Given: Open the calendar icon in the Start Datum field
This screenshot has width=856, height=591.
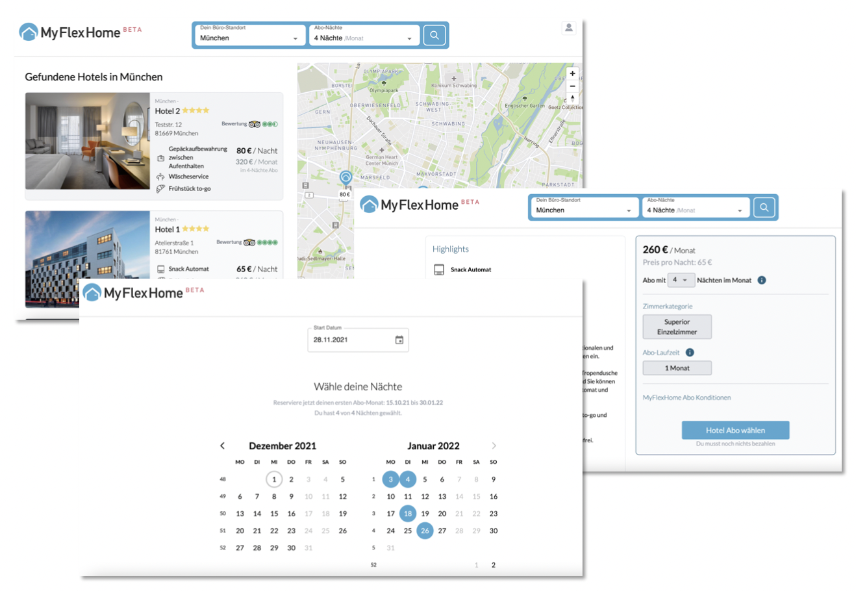Looking at the screenshot, I should click(x=399, y=340).
